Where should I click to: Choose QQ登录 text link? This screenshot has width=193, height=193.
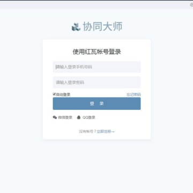[x=89, y=117]
